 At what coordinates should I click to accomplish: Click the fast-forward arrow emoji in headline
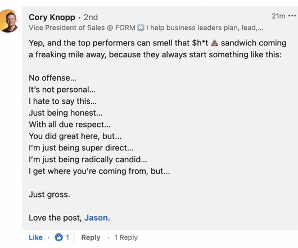tap(141, 27)
